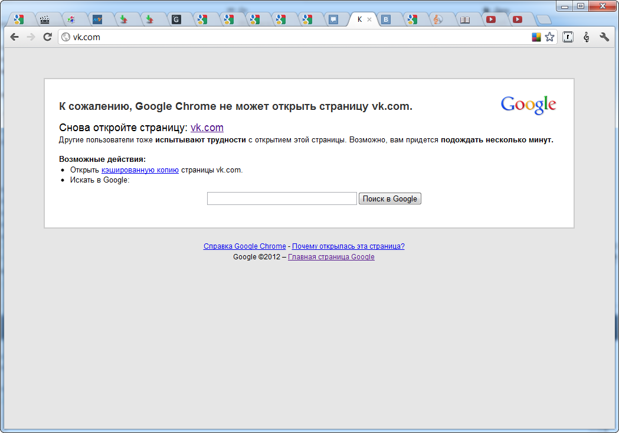
Task: Click the globe site-info icon in address bar
Action: (66, 37)
